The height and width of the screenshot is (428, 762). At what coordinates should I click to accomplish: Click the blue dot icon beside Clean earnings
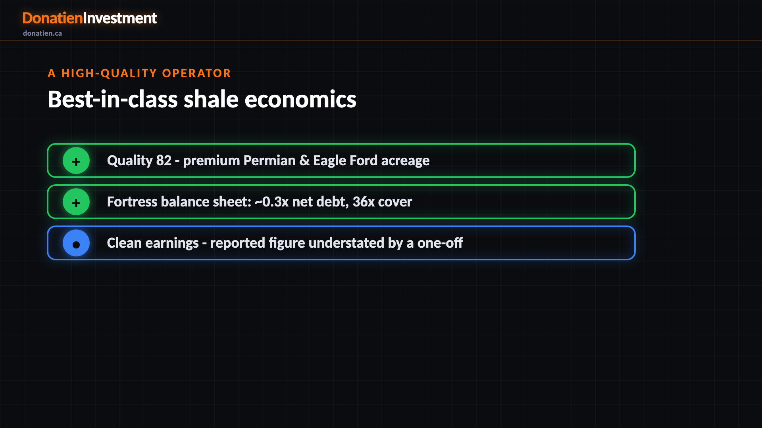tap(76, 243)
